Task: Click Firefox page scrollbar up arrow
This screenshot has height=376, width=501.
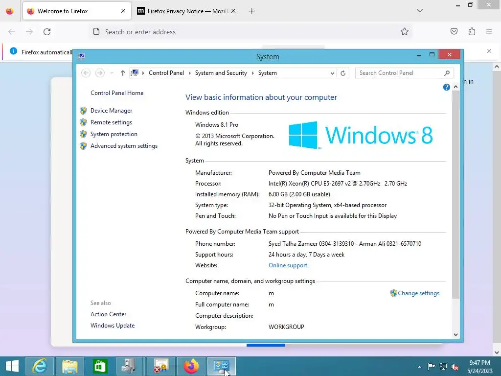Action: (x=497, y=67)
